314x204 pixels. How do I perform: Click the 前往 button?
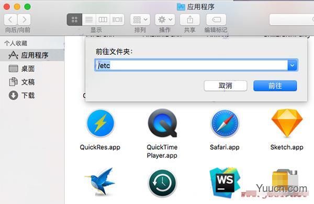[x=275, y=86]
